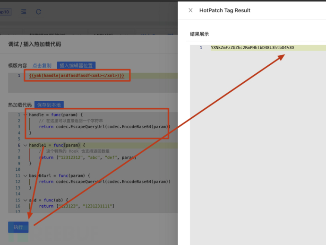
Task: Click the sp10 tag in top-left corner
Action: (5, 12)
